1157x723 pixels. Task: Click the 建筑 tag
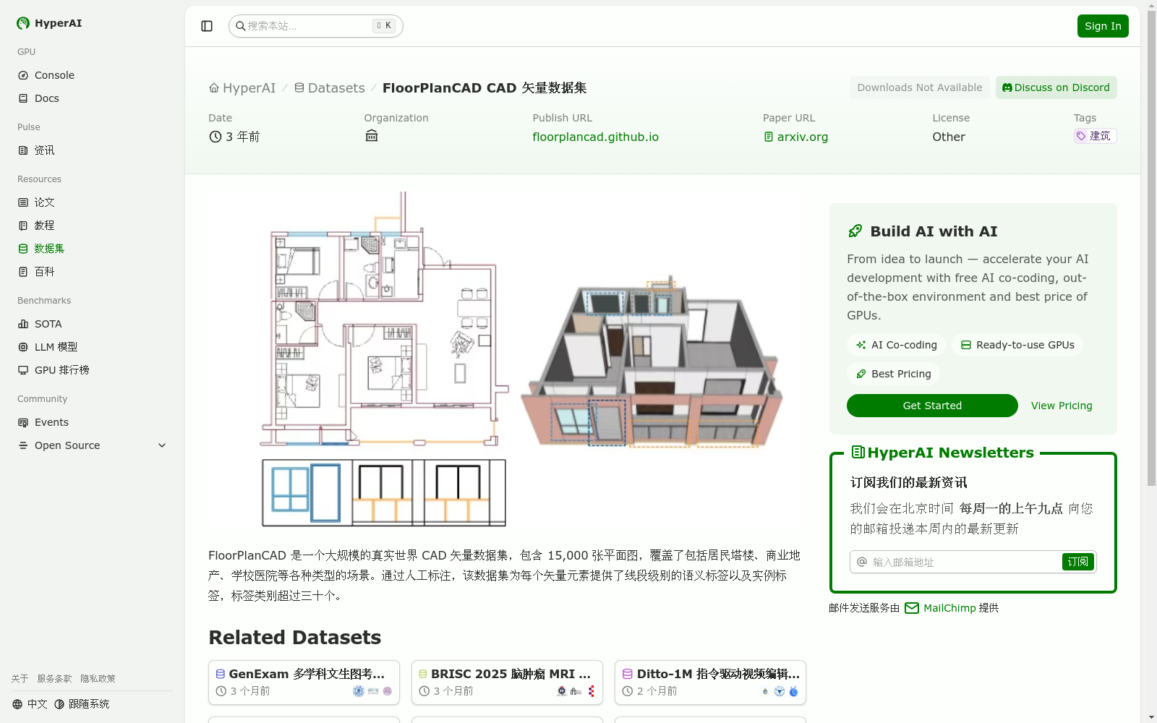pyautogui.click(x=1095, y=136)
